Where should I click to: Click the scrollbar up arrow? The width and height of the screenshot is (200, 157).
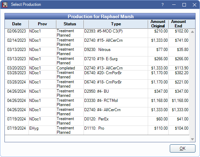(x=192, y=32)
